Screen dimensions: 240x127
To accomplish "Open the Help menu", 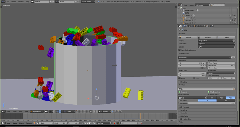I will (x=27, y=2).
